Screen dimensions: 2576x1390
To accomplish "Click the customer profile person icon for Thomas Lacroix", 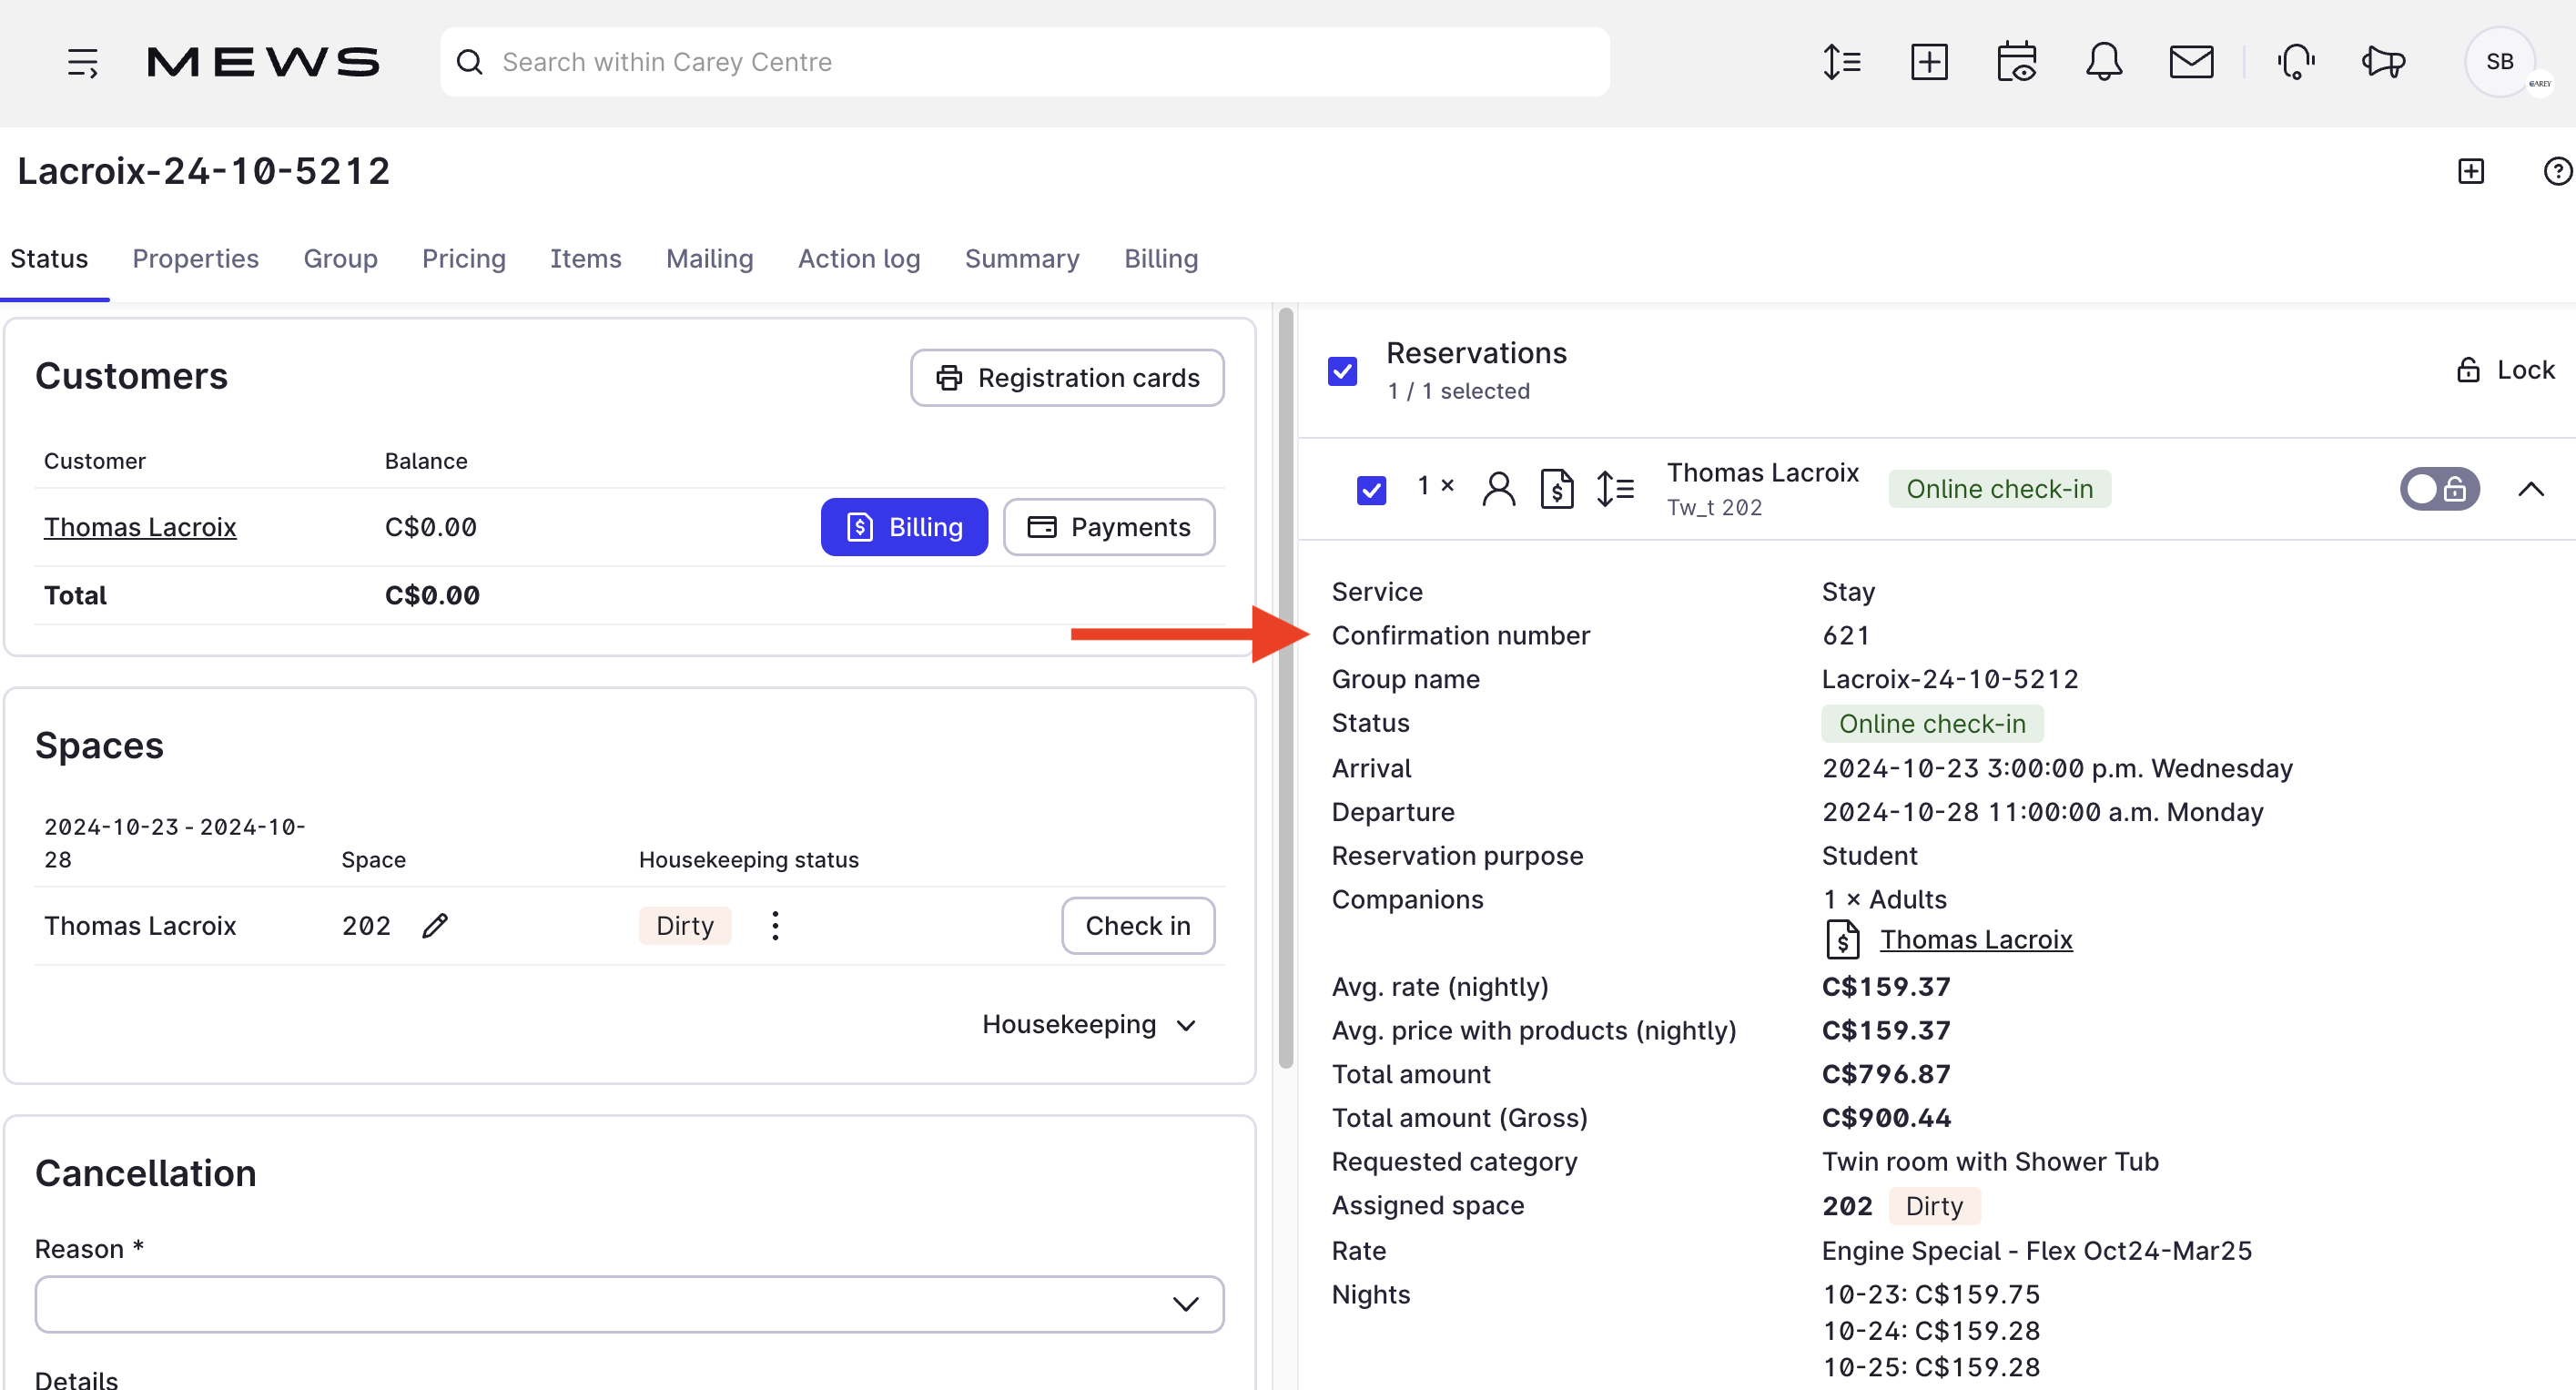I will pos(1498,489).
